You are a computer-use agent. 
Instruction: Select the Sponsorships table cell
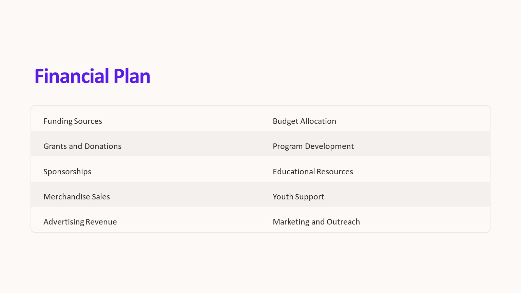click(67, 172)
